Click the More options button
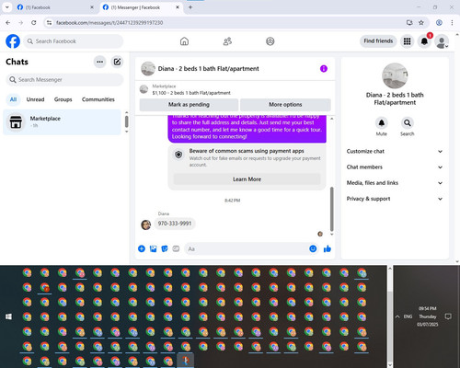Viewport: 460px width, 368px height. point(285,105)
